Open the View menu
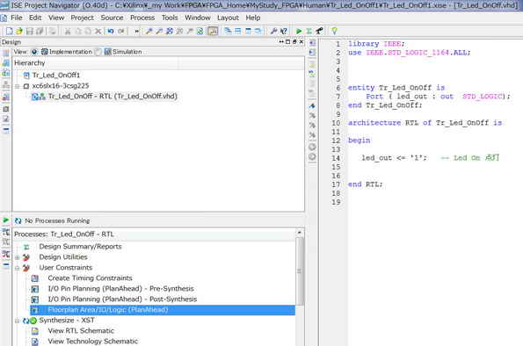 click(56, 18)
